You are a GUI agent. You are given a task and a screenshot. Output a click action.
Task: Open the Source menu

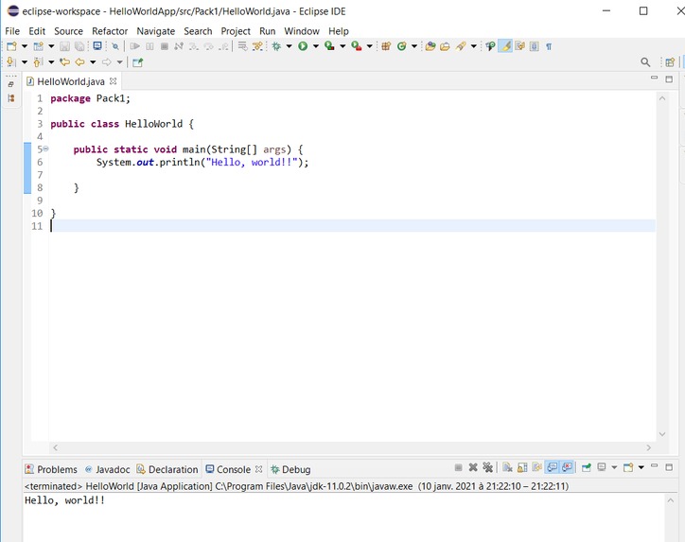point(68,31)
